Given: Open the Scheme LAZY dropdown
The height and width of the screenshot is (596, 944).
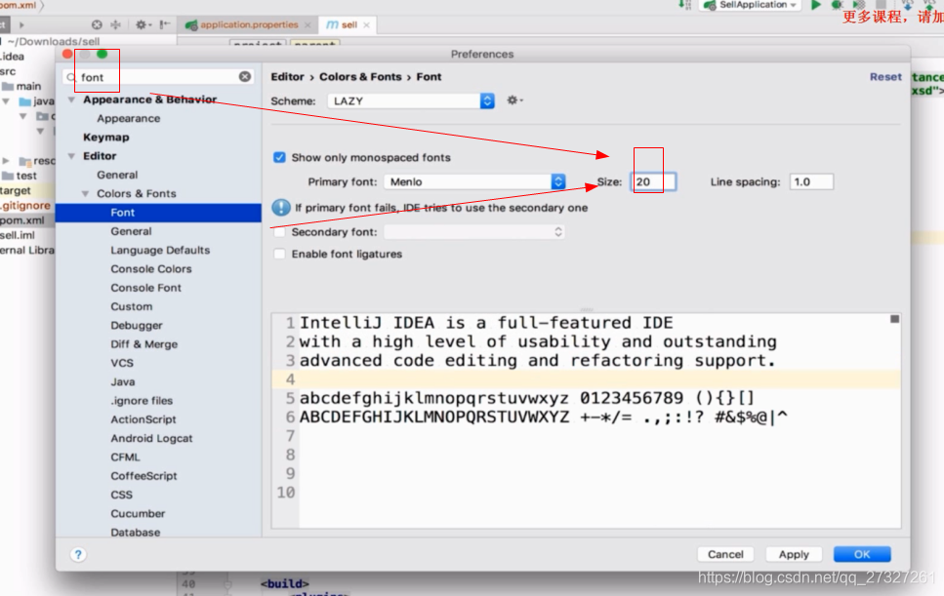Looking at the screenshot, I should (x=411, y=100).
